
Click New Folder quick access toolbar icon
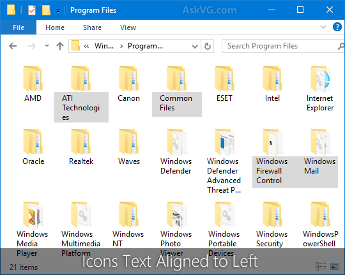pyautogui.click(x=46, y=10)
